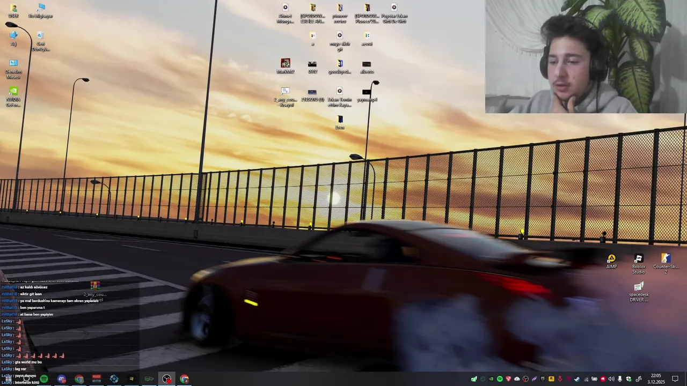Launch Counter-Strike 2 desktop shortcut
The height and width of the screenshot is (386, 687).
666,264
